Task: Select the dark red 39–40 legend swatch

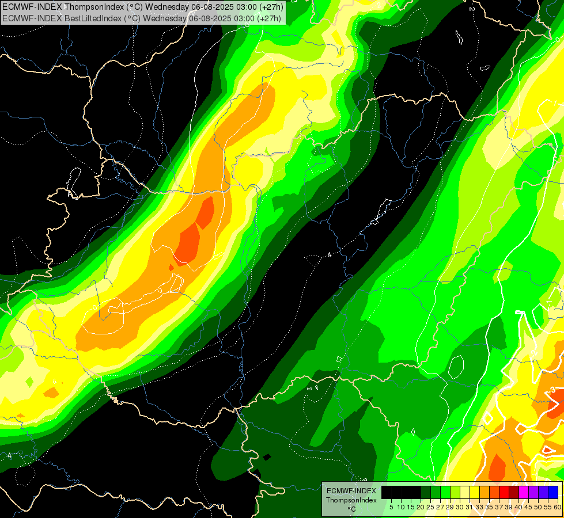Action: [x=514, y=492]
